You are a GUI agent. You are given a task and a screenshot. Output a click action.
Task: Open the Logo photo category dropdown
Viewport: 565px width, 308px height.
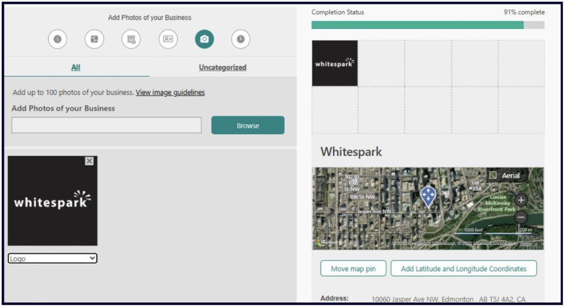[53, 258]
